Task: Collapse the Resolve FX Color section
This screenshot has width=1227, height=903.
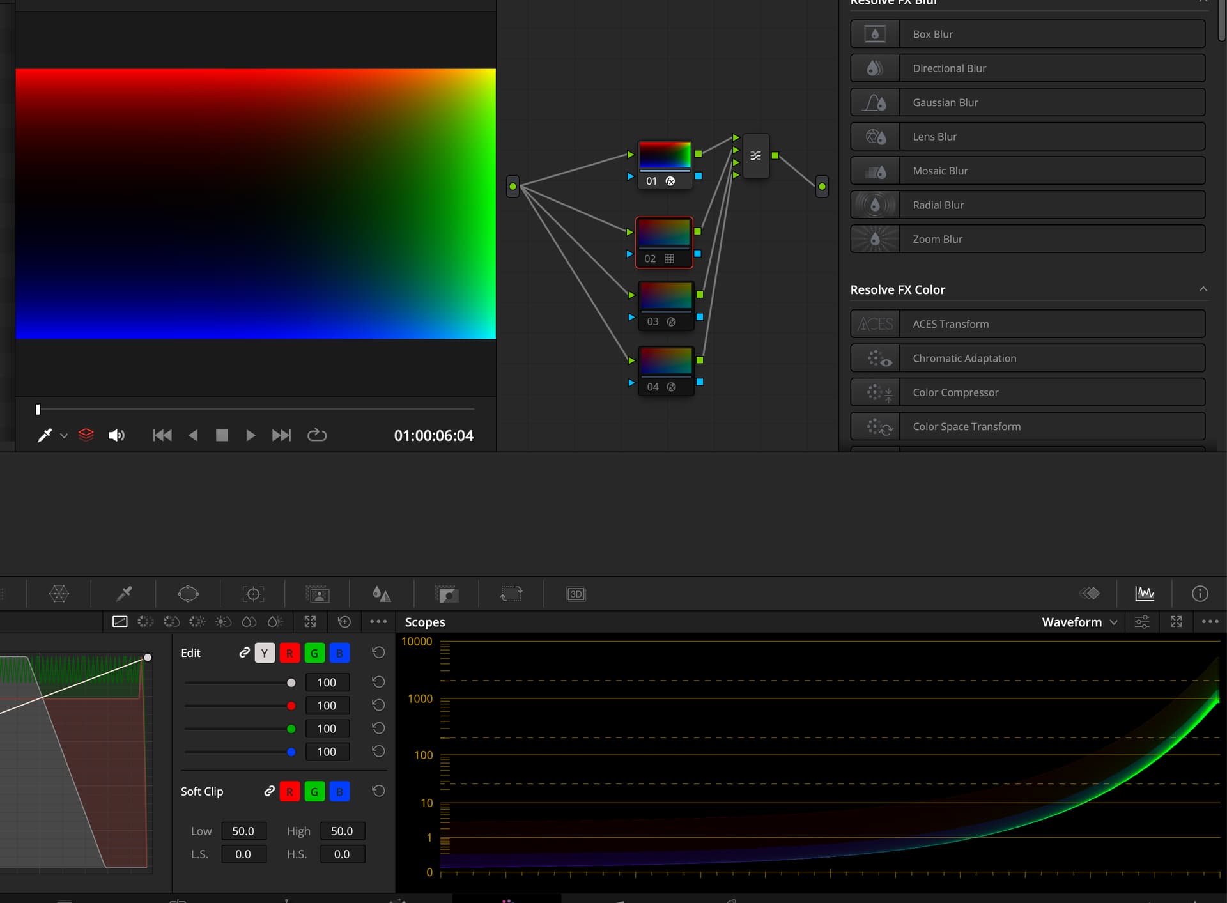Action: (x=1203, y=289)
